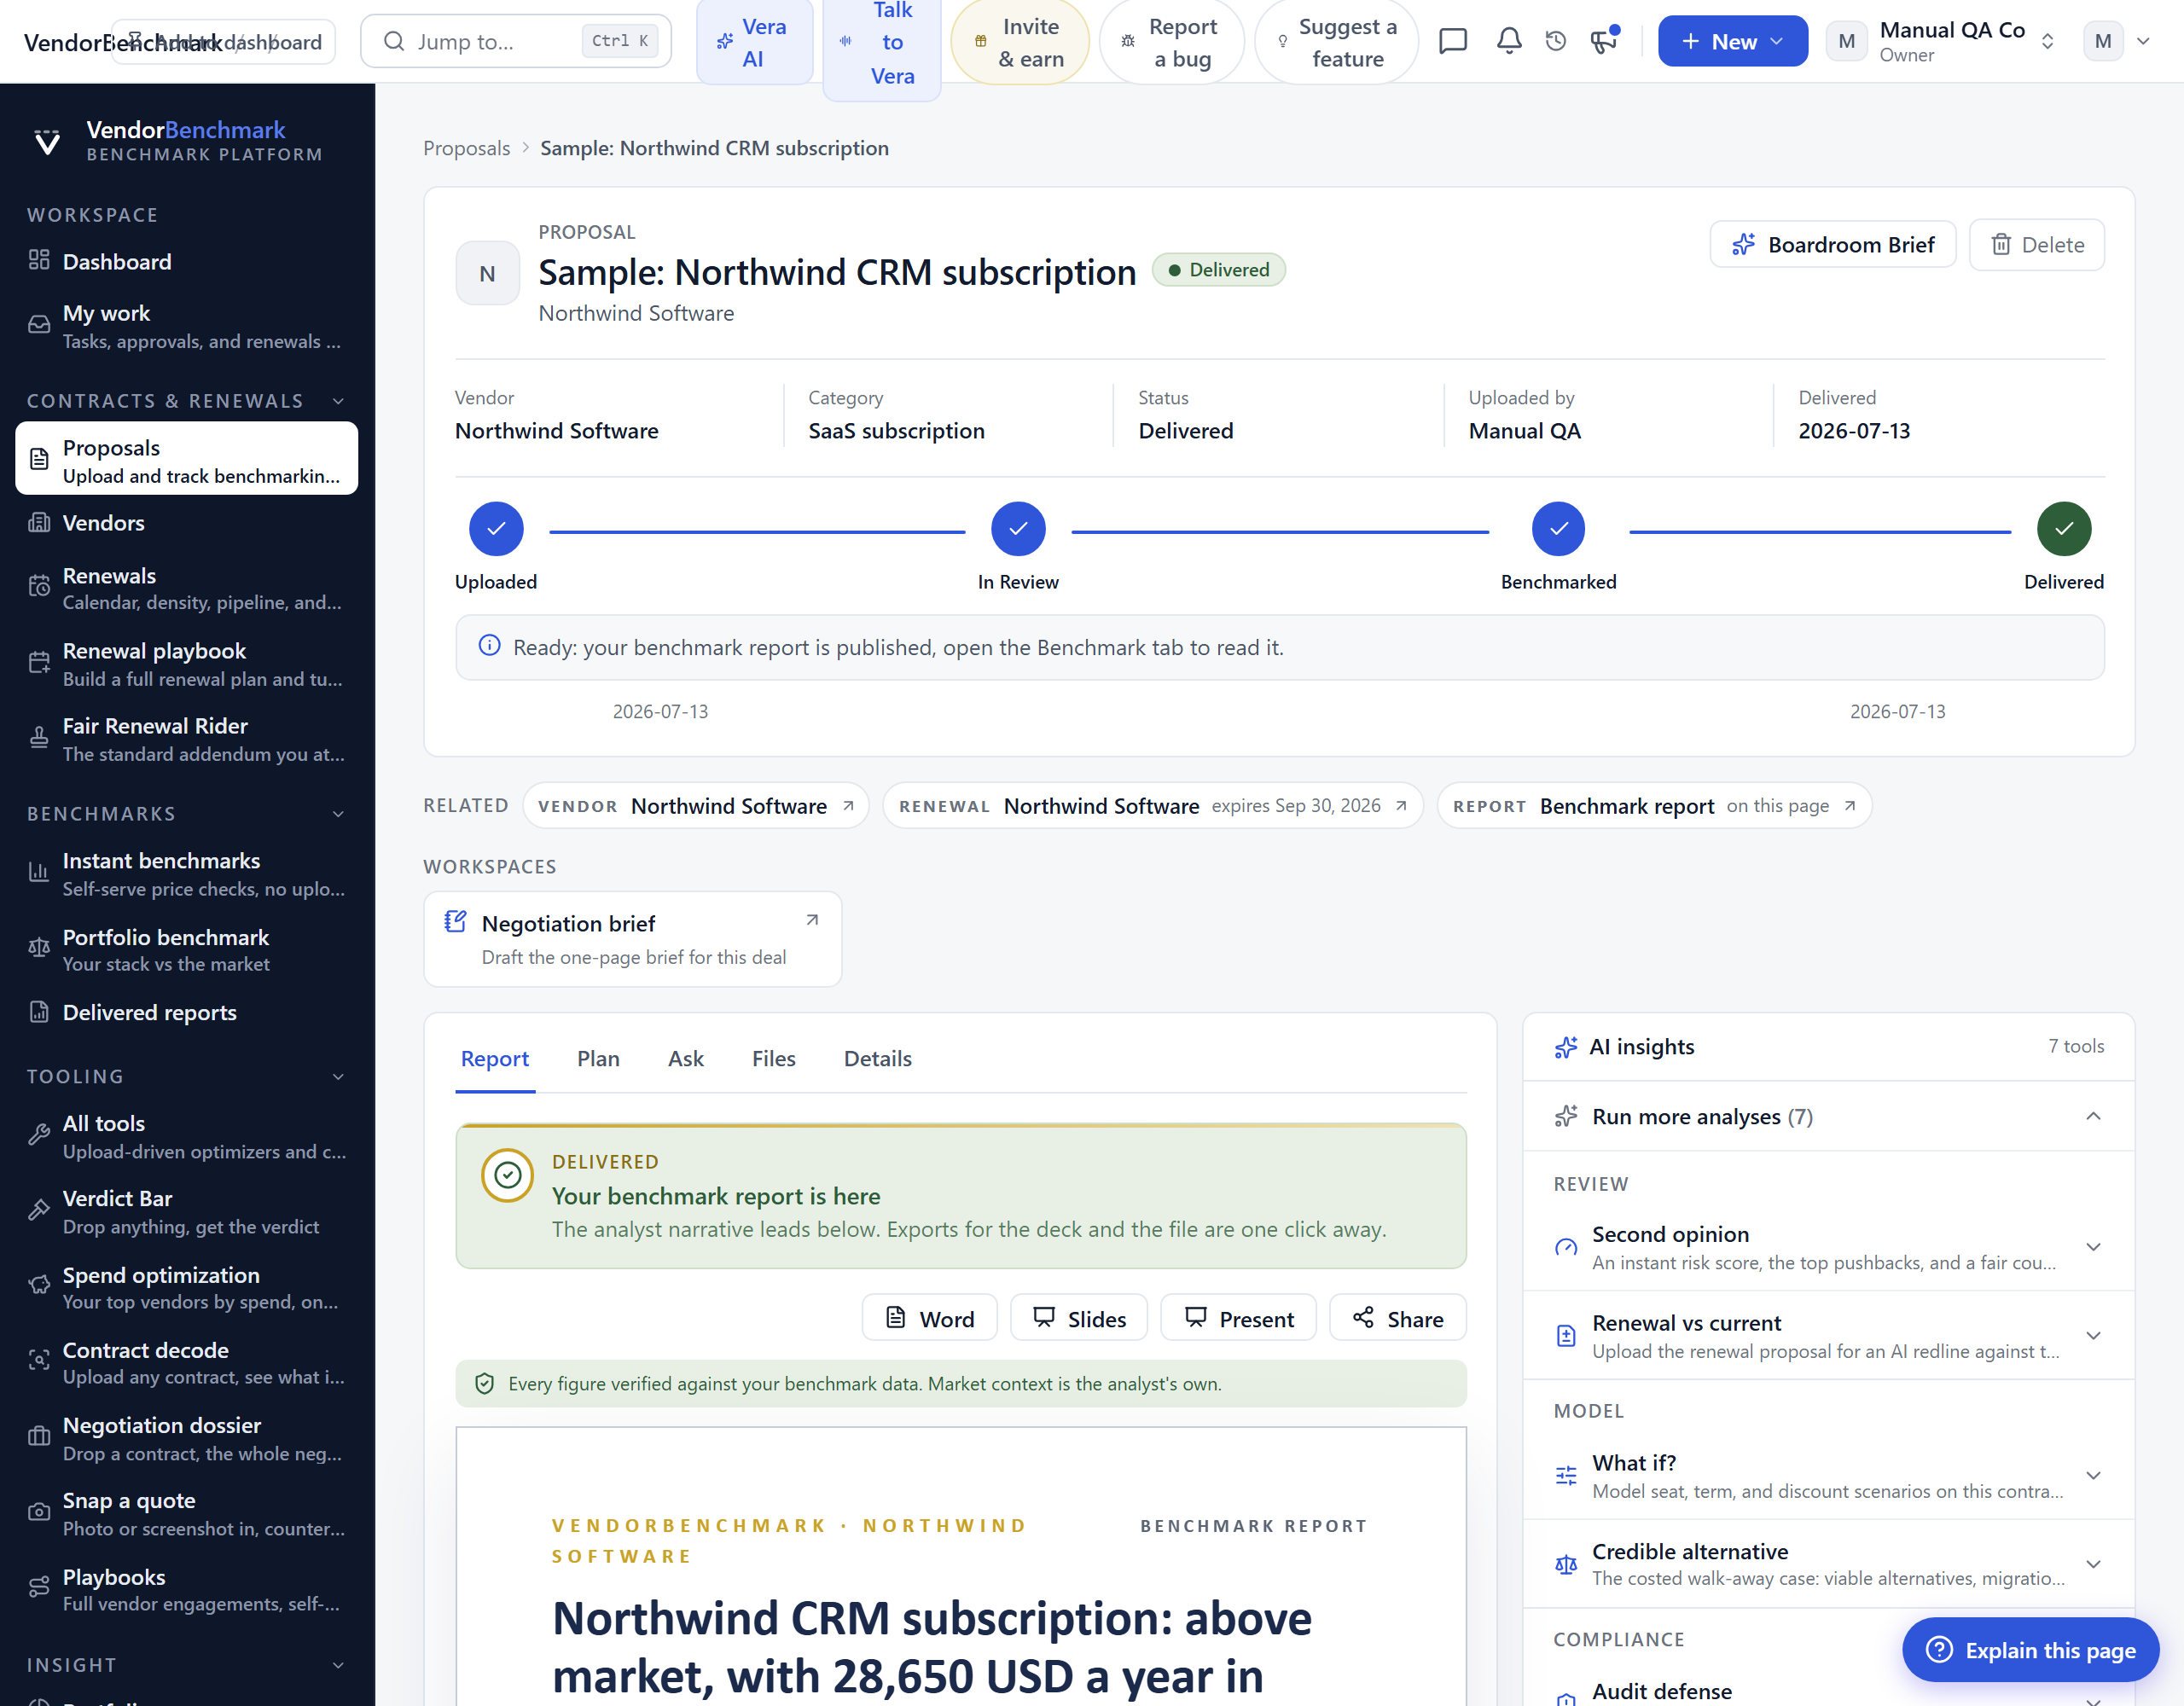Viewport: 2184px width, 1706px height.
Task: Click the Explain this page button
Action: click(x=2030, y=1649)
